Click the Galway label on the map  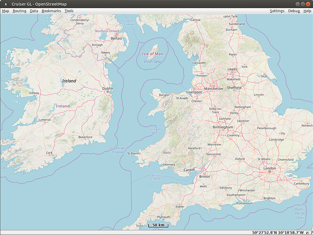click(34, 93)
